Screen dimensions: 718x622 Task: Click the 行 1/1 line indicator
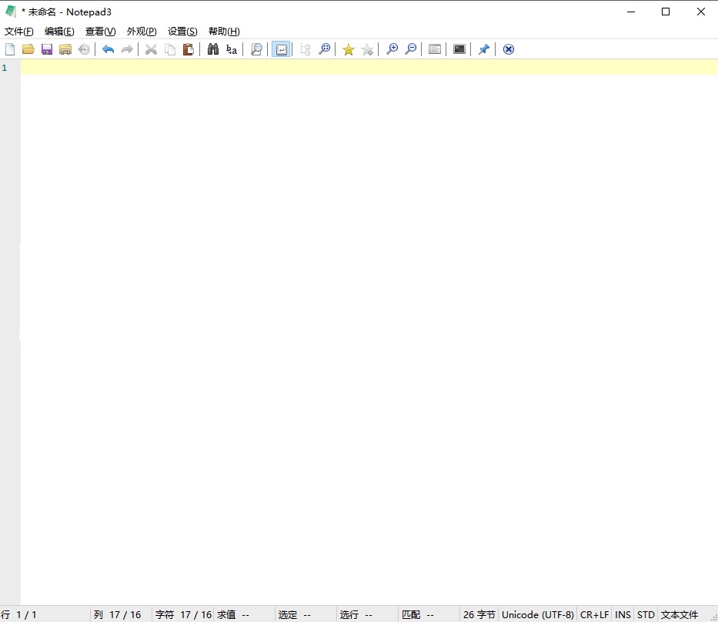point(19,614)
